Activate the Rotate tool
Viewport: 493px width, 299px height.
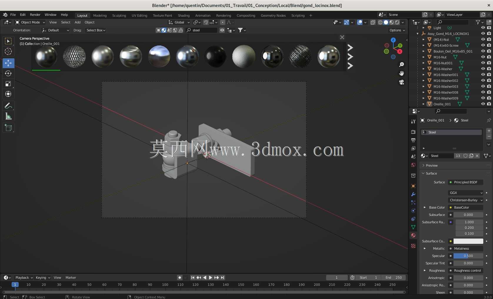tap(8, 73)
